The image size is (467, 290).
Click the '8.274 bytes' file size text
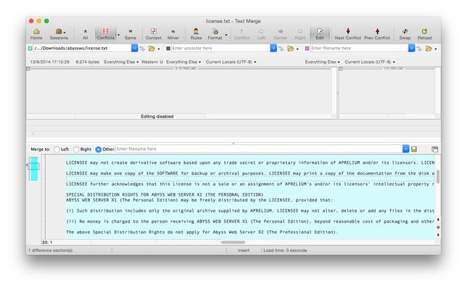(87, 62)
